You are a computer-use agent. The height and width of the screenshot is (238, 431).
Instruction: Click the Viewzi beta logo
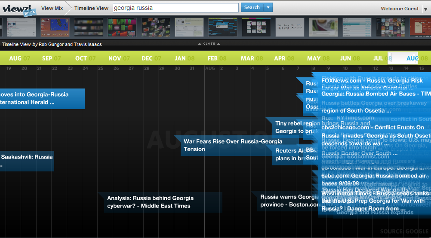point(19,8)
